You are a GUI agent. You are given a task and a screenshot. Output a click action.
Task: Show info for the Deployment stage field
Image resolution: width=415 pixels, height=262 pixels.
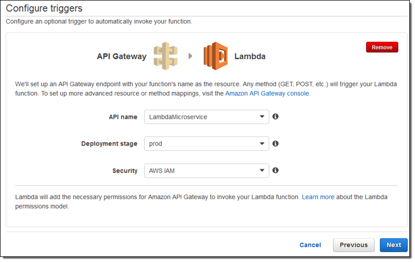click(x=276, y=144)
